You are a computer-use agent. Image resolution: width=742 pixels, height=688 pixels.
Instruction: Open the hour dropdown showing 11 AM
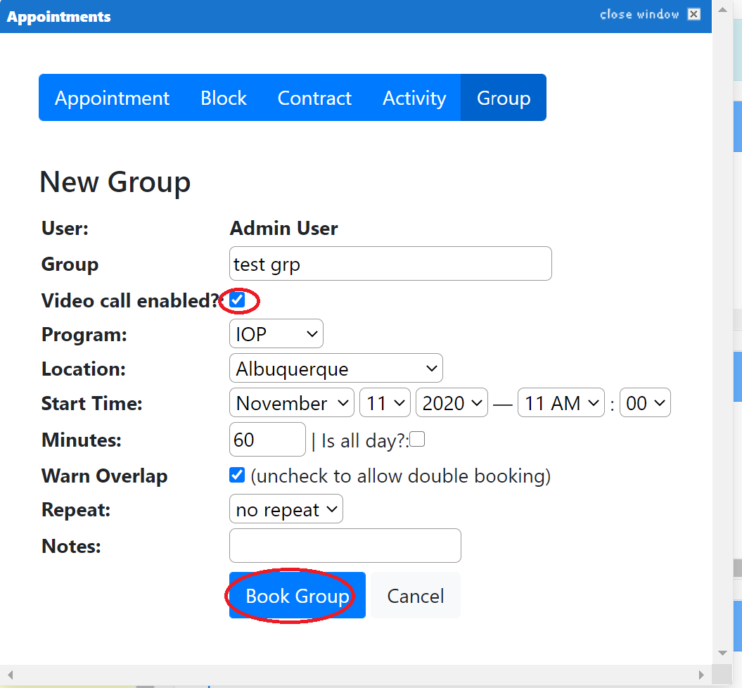[561, 402]
